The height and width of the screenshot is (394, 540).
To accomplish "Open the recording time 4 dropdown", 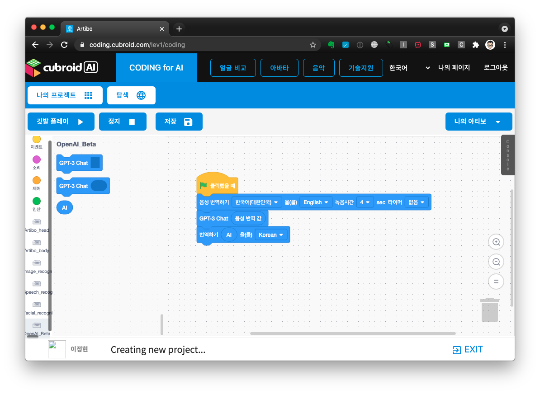I will tap(365, 202).
